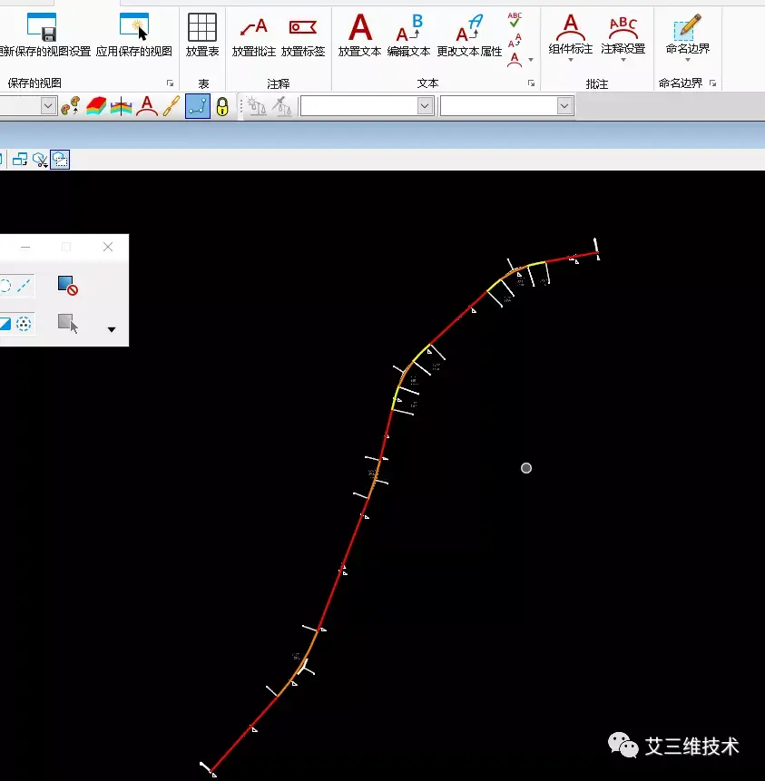Image resolution: width=765 pixels, height=781 pixels.
Task: Close the floating tool settings window
Action: pyautogui.click(x=108, y=247)
